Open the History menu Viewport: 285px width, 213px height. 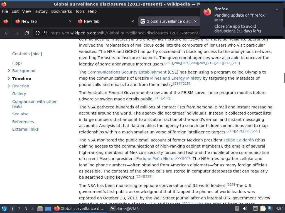pyautogui.click(x=41, y=11)
